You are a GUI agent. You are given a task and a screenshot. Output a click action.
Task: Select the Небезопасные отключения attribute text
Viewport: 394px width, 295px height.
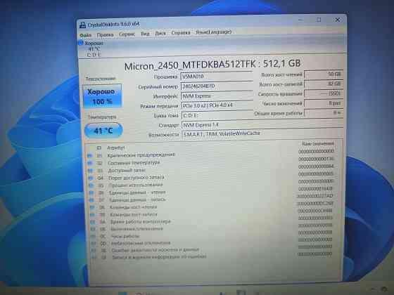tap(141, 243)
